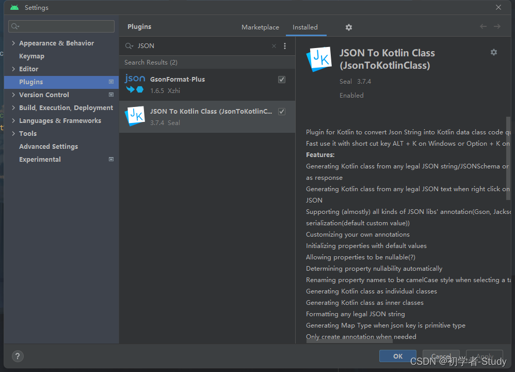Select GsonFormat-Plus plugin row

tap(207, 85)
